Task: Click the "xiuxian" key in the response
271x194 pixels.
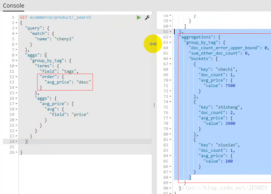Action: coord(226,145)
